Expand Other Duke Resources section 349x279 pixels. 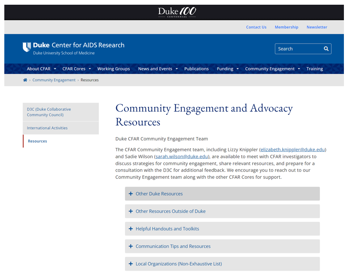click(x=222, y=194)
